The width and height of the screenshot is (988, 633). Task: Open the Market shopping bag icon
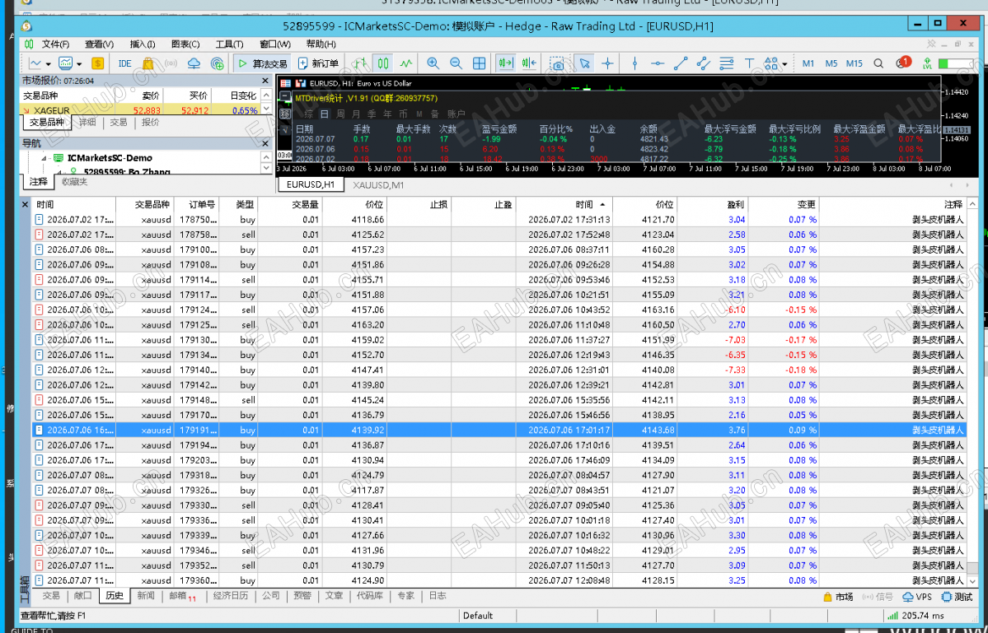(148, 63)
